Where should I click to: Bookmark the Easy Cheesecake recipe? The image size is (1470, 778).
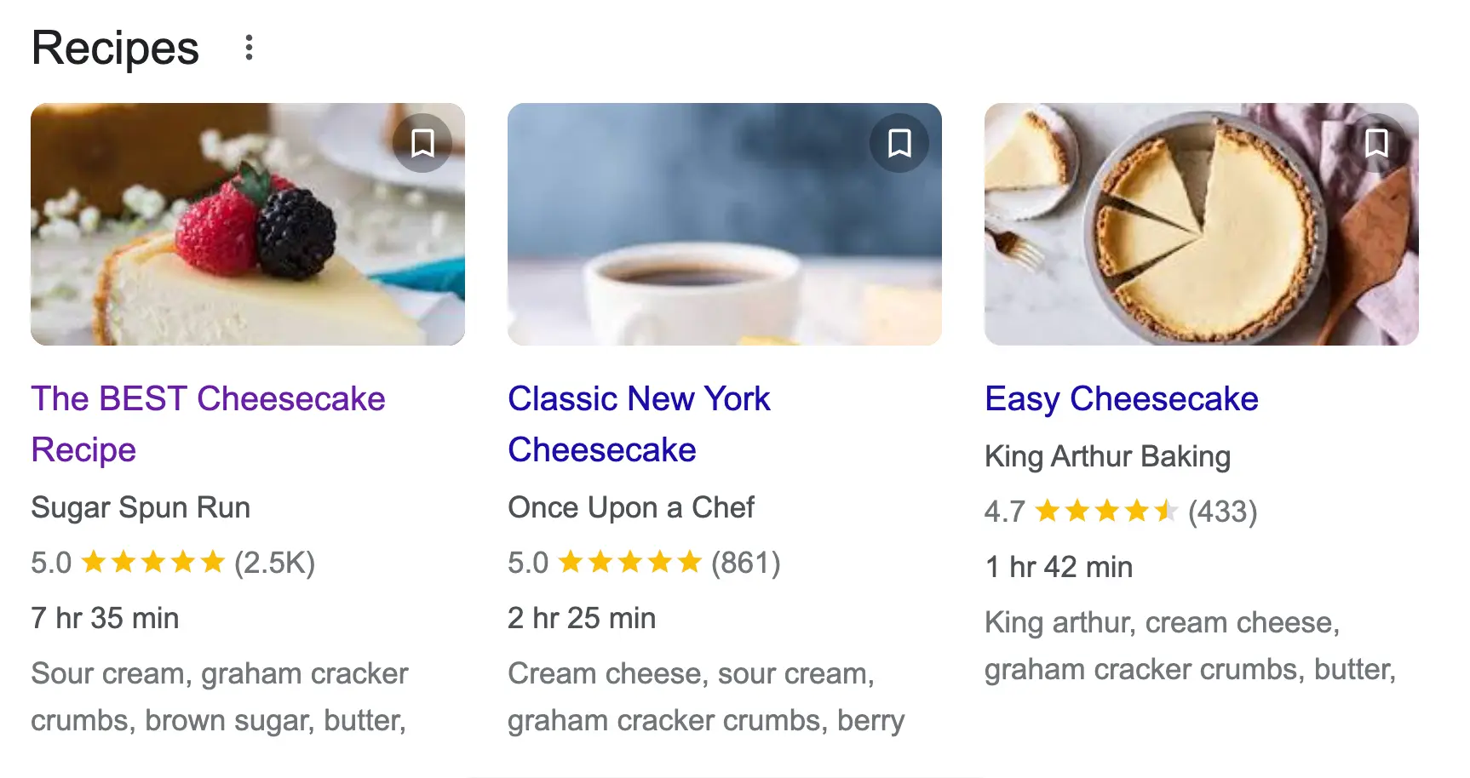click(1376, 143)
